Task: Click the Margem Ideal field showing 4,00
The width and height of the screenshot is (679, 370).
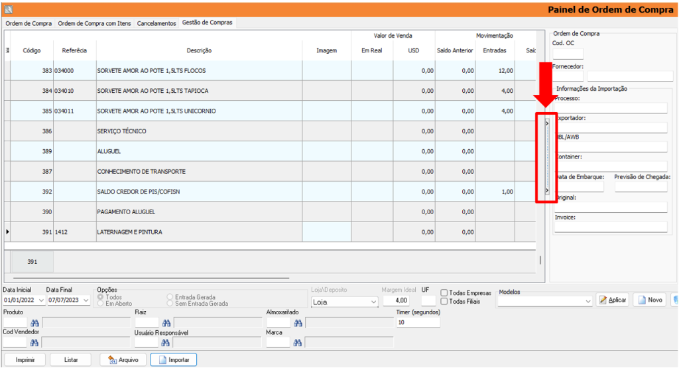Action: [x=397, y=300]
